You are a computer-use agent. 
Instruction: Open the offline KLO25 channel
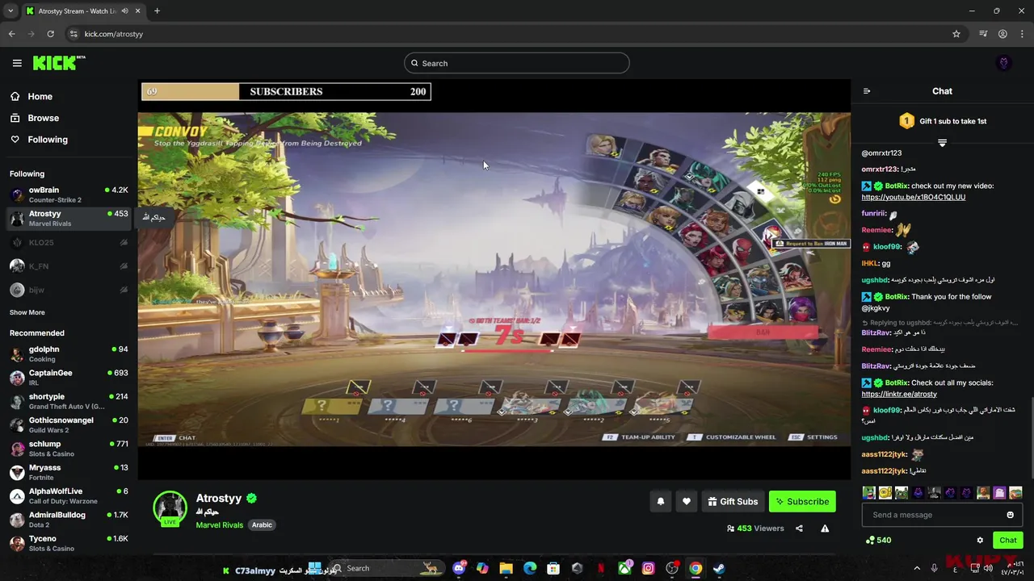coord(69,242)
